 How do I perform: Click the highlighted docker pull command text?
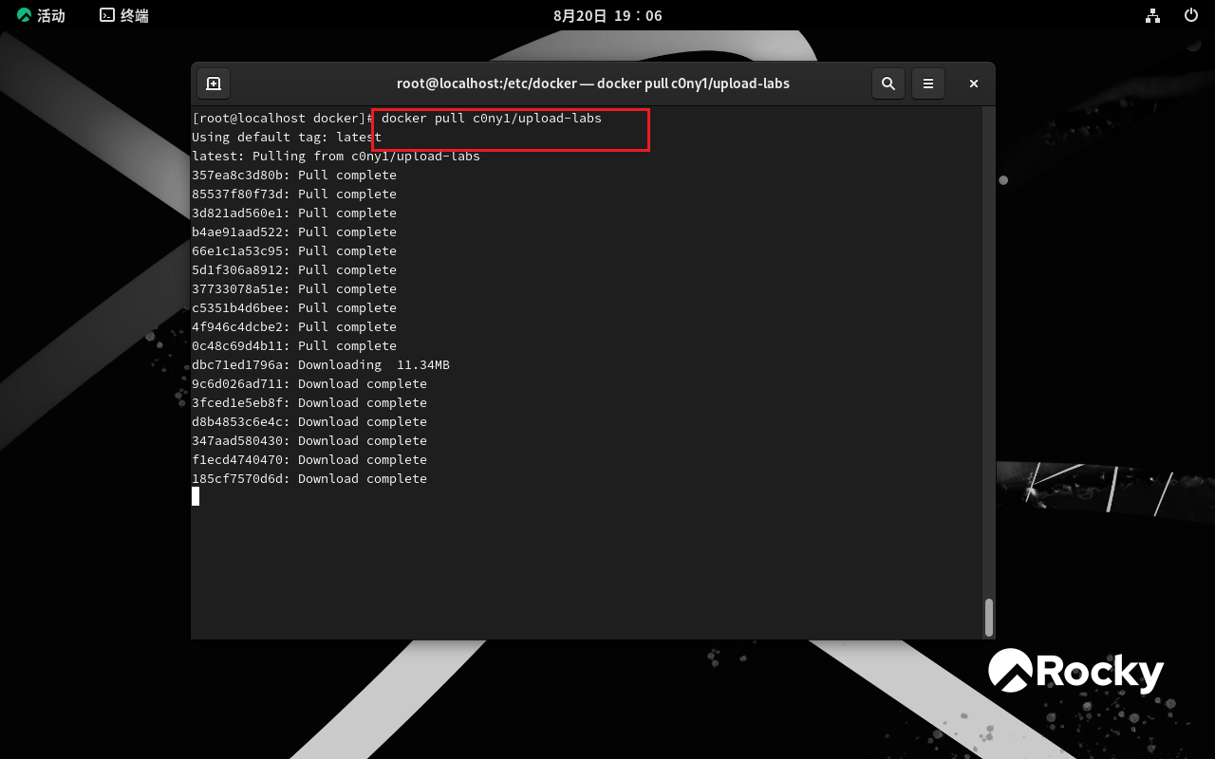point(488,118)
